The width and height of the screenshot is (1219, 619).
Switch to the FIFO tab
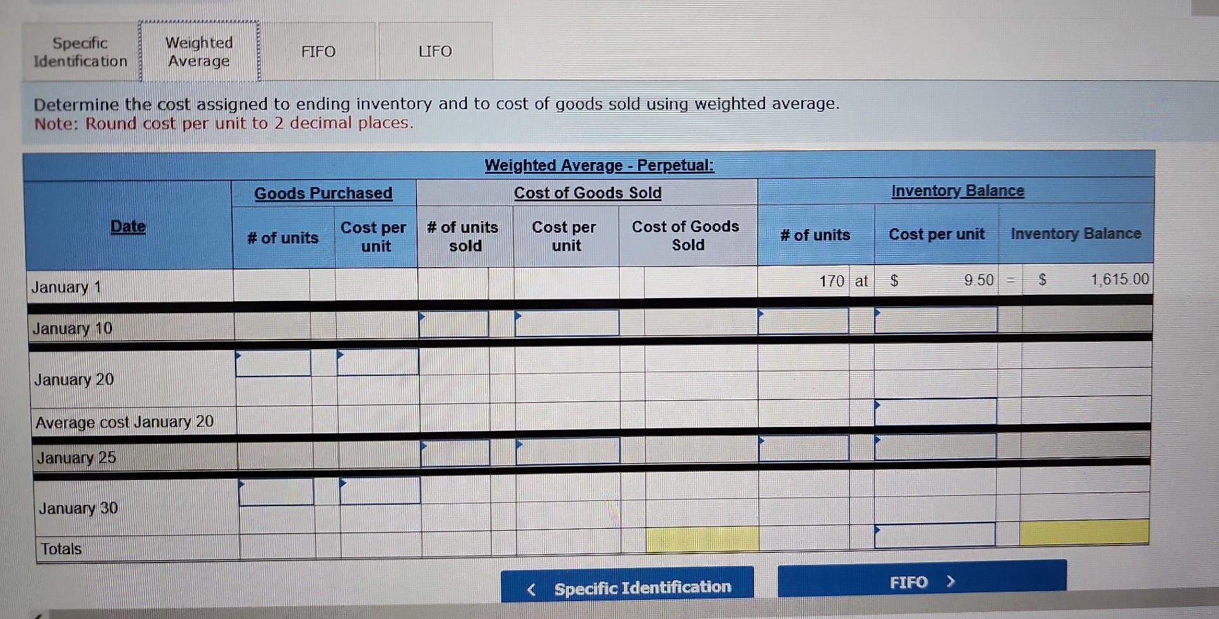click(x=318, y=51)
